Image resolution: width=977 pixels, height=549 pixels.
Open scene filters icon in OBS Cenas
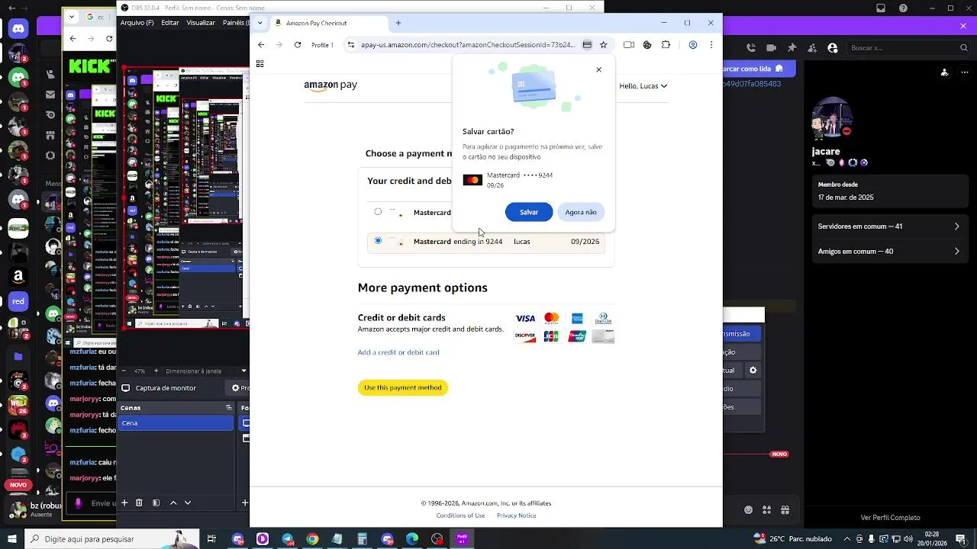[x=156, y=502]
